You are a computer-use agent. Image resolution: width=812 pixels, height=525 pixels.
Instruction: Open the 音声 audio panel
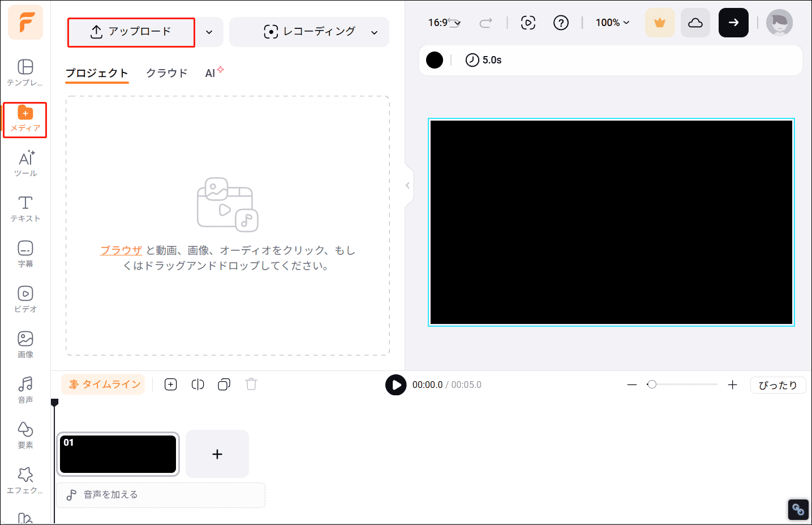(25, 390)
